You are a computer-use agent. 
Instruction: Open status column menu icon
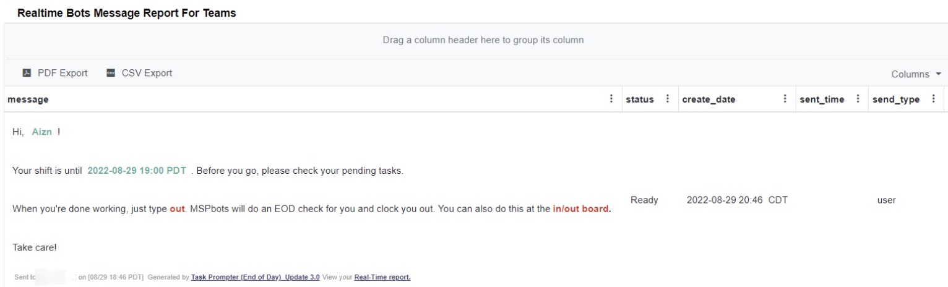click(x=667, y=99)
